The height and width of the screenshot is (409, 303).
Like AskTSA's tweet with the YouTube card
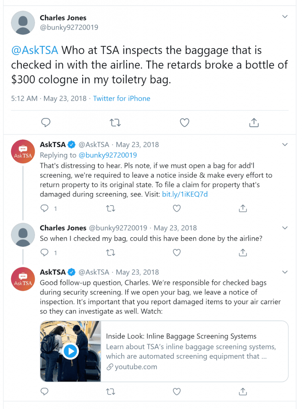click(177, 391)
